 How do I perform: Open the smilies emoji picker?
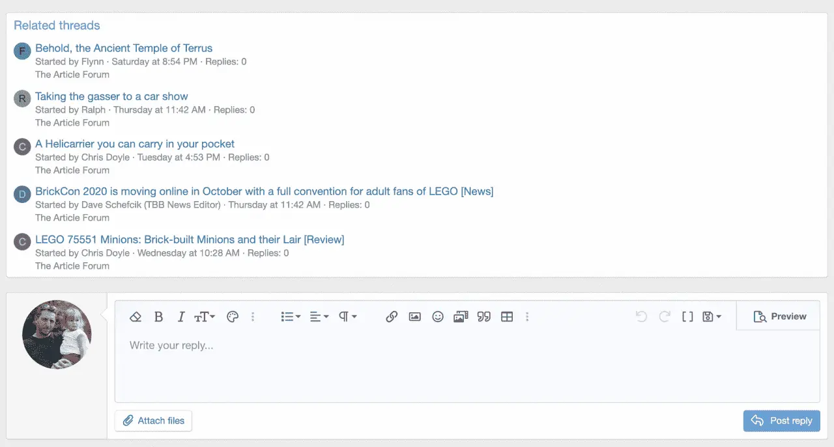pyautogui.click(x=438, y=317)
